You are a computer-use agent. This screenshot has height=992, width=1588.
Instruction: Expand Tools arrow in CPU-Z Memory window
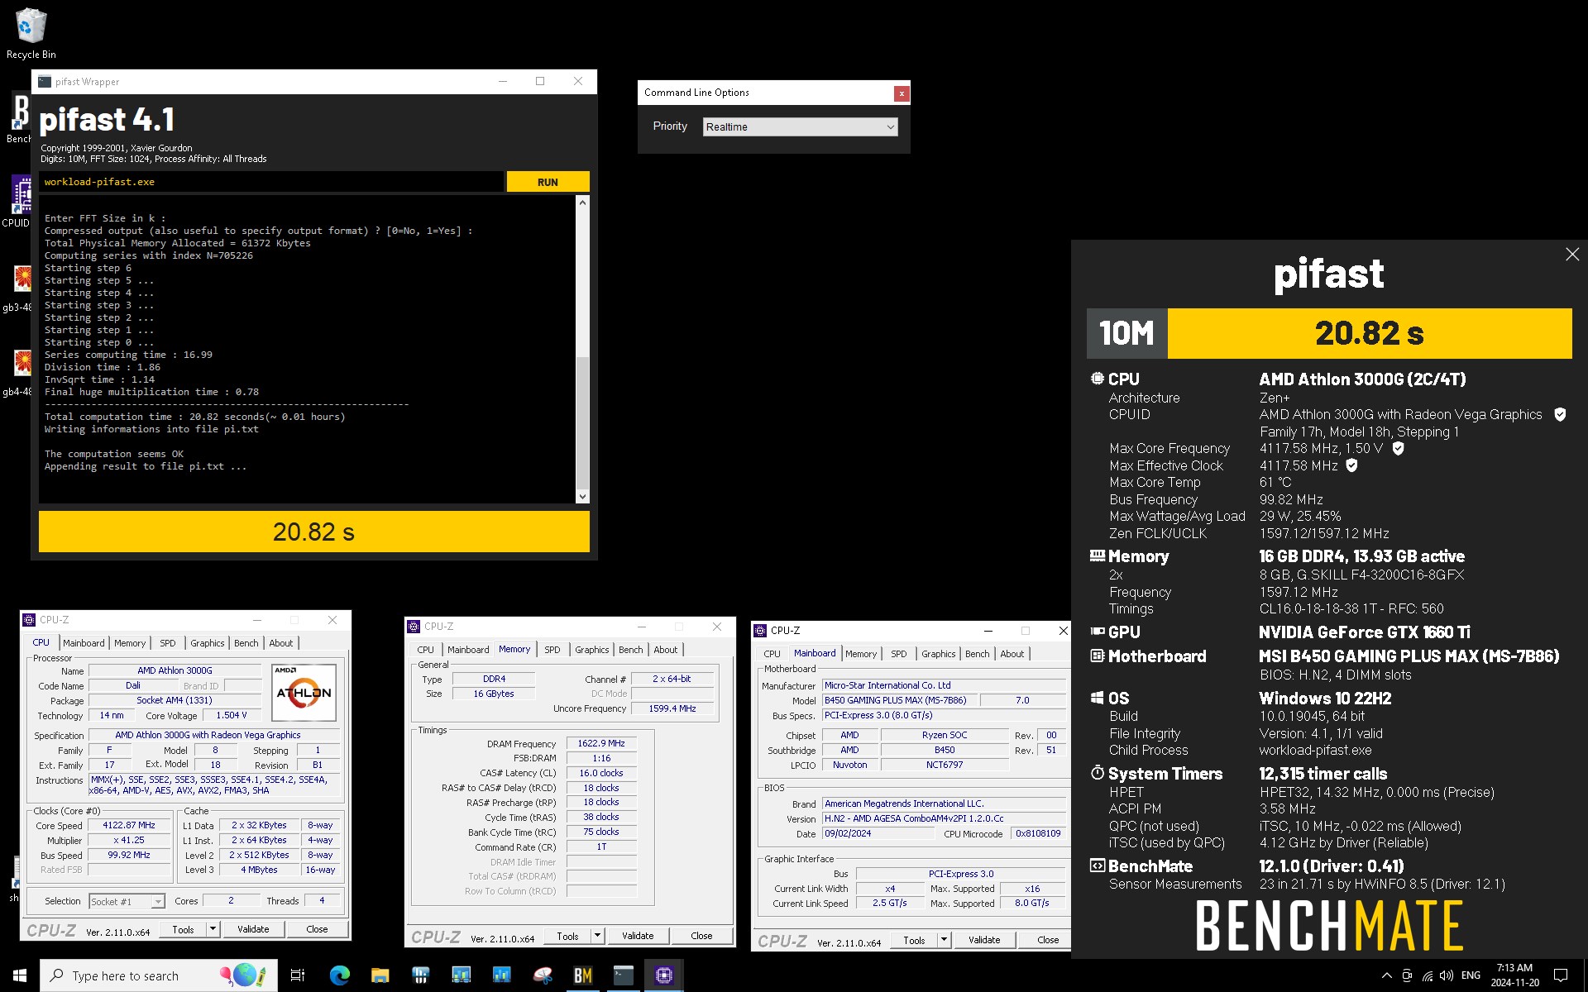coord(597,936)
